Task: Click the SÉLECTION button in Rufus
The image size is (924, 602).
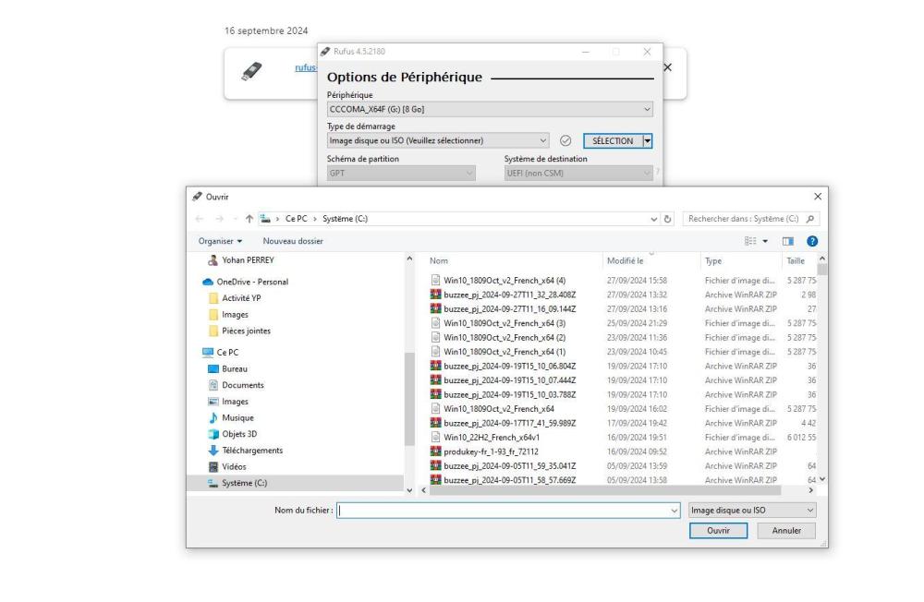Action: pos(613,140)
